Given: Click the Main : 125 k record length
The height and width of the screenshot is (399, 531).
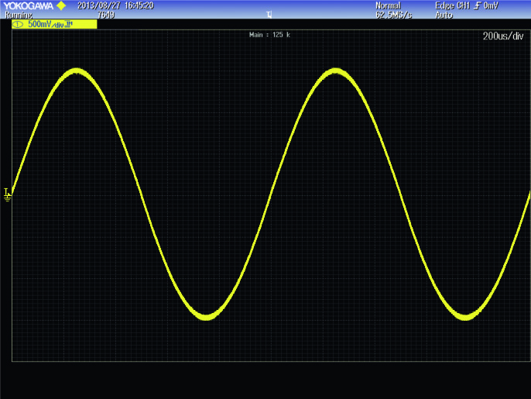Looking at the screenshot, I should pos(269,35).
